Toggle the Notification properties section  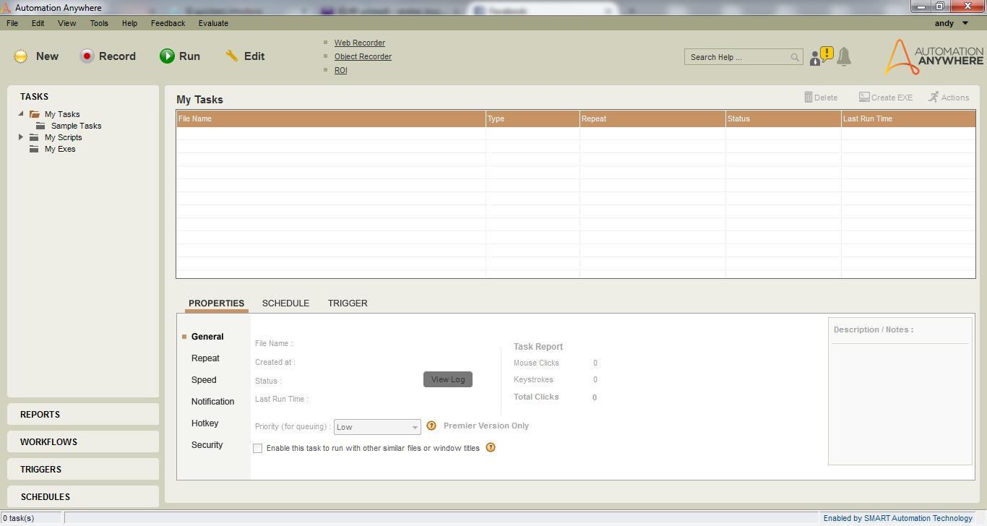pos(212,402)
